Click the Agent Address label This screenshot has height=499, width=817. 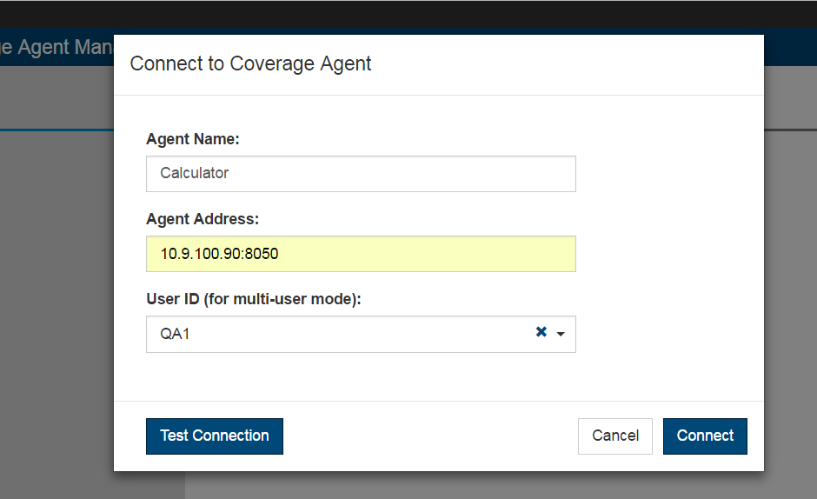click(203, 219)
